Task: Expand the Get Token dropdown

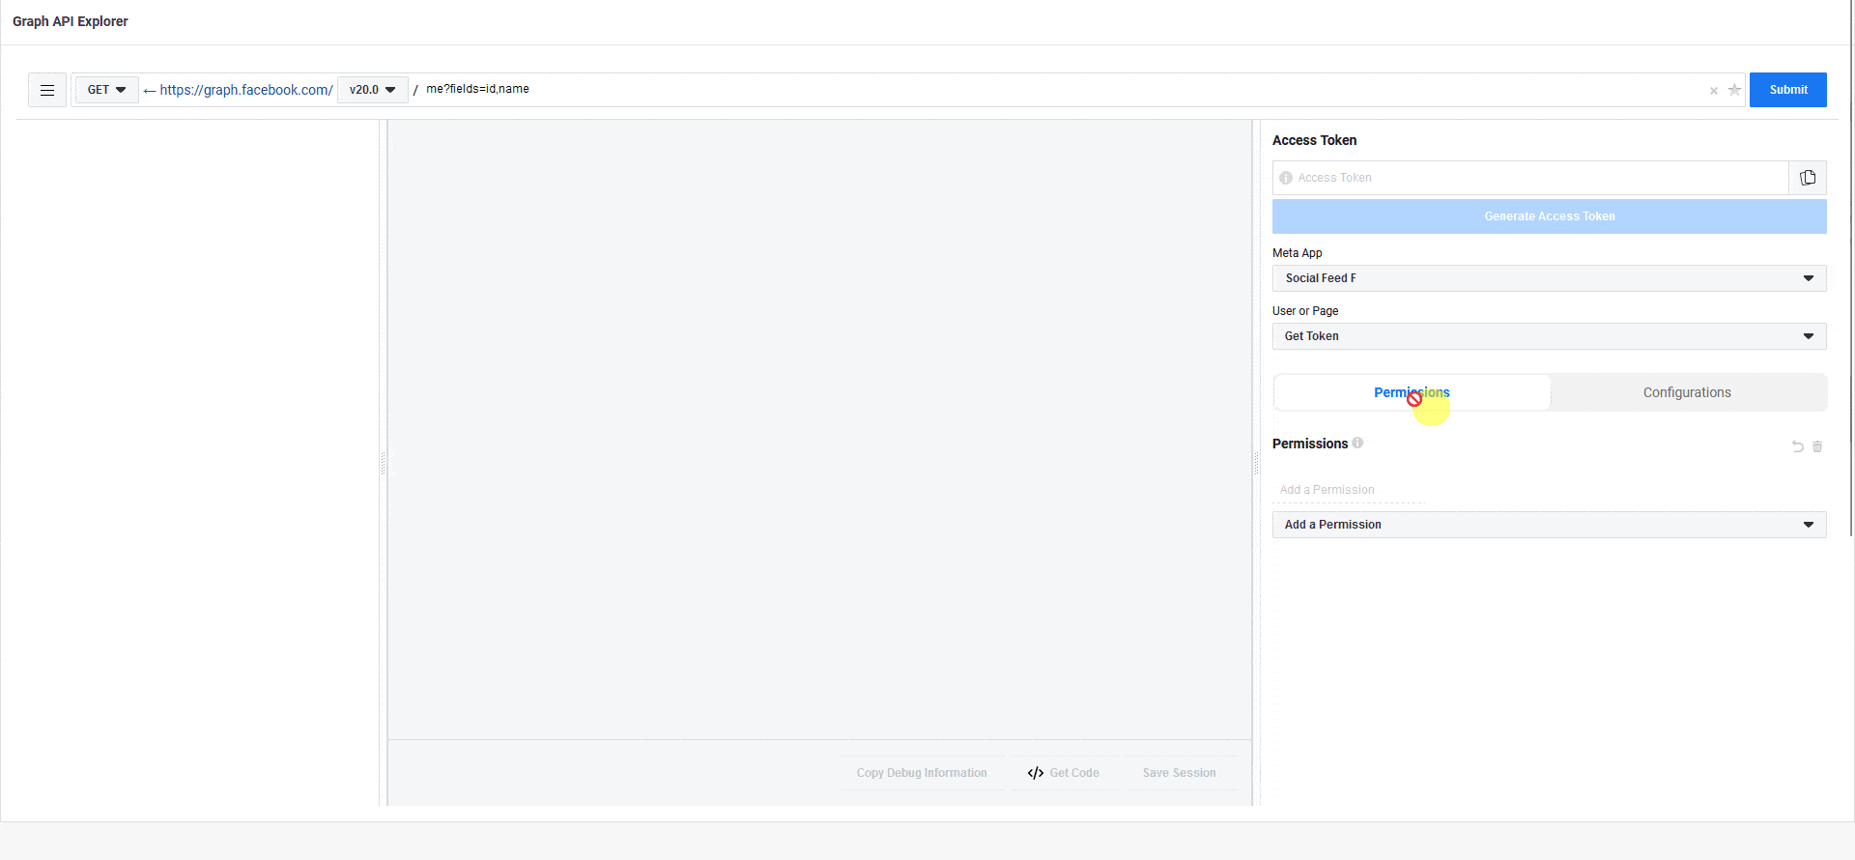Action: (x=1549, y=336)
